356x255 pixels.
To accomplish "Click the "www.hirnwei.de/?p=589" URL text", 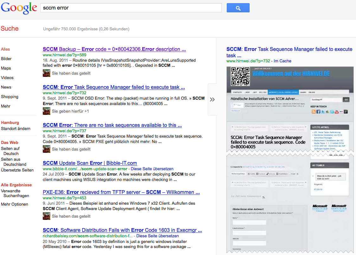I will (x=65, y=55).
